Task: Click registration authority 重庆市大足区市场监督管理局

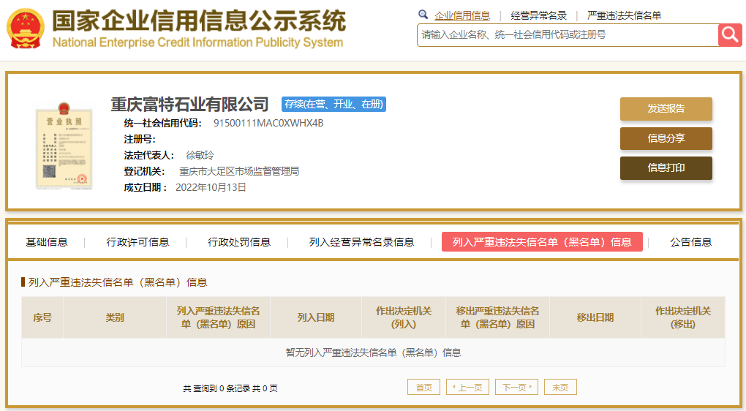Action: coord(239,171)
